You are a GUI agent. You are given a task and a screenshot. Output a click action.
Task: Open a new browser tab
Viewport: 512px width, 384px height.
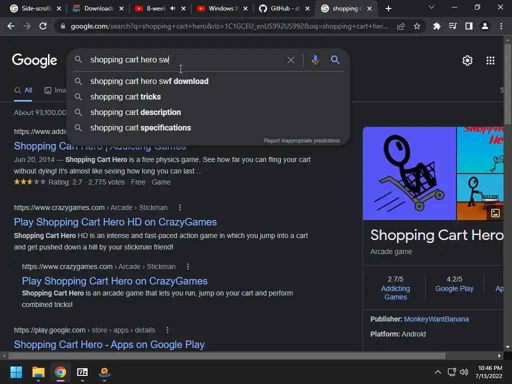click(388, 8)
